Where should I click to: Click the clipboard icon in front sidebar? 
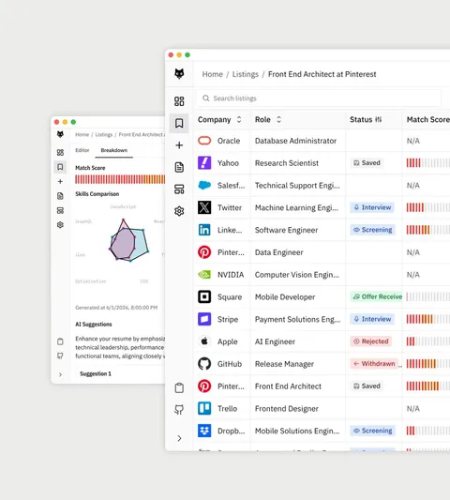point(179,387)
